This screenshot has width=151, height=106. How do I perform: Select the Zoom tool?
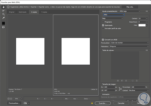click(3, 14)
